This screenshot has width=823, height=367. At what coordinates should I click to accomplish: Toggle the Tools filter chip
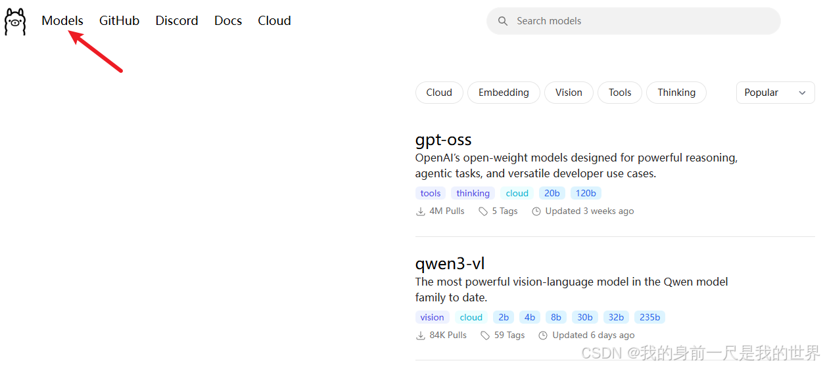pos(620,93)
